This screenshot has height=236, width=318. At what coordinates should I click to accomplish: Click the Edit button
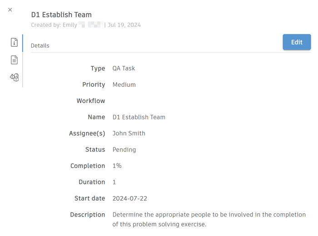tap(297, 42)
